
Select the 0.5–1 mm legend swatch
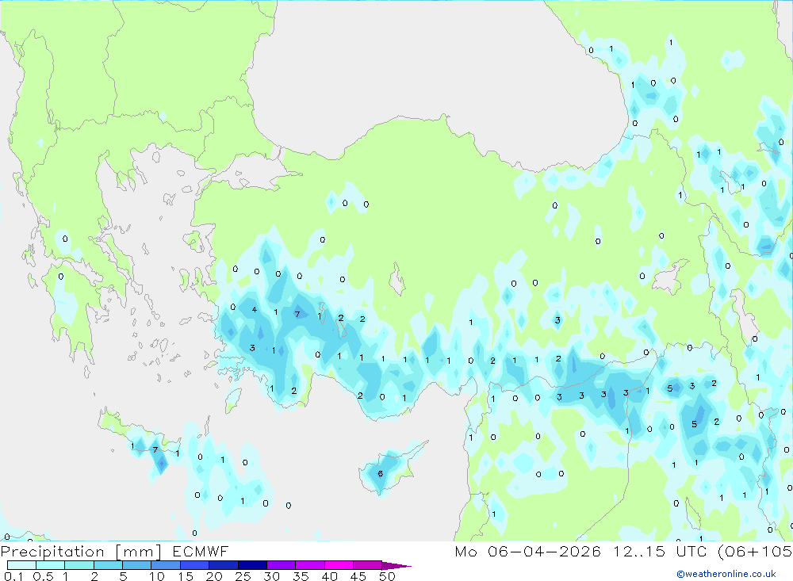51,565
